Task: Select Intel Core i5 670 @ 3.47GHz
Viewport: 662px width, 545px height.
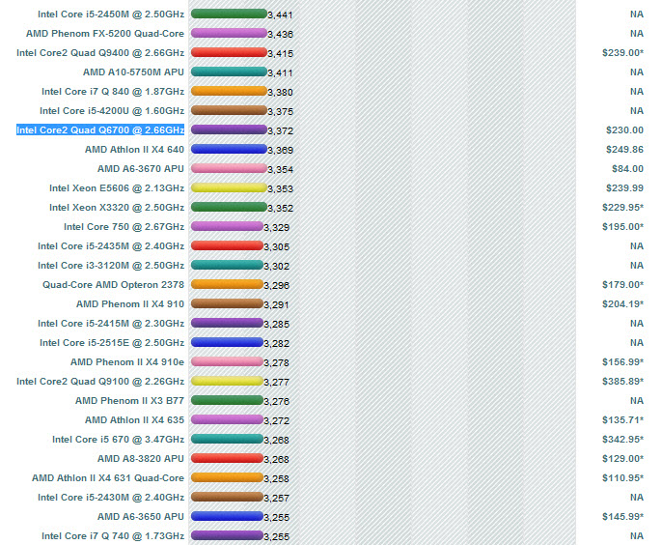Action: 118,440
